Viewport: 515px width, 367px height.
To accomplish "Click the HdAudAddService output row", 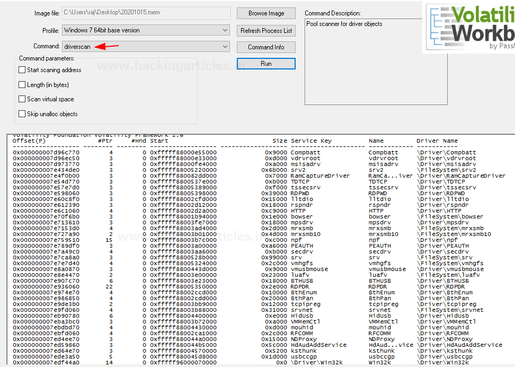I will [x=318, y=345].
